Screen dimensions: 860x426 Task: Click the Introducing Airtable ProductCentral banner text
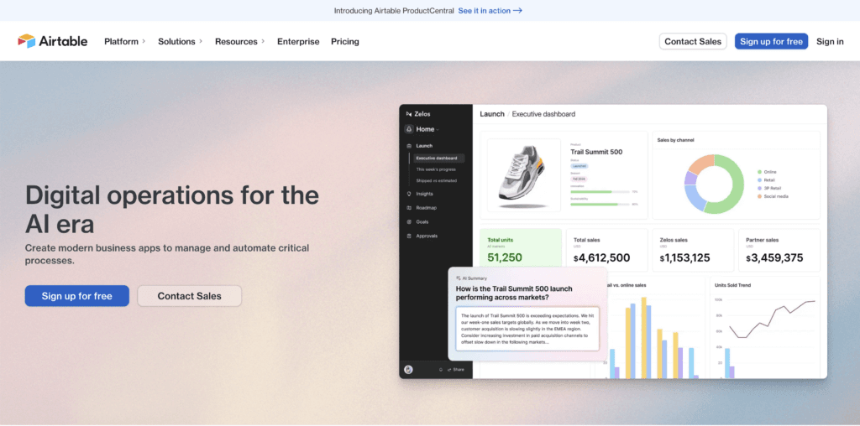coord(394,10)
